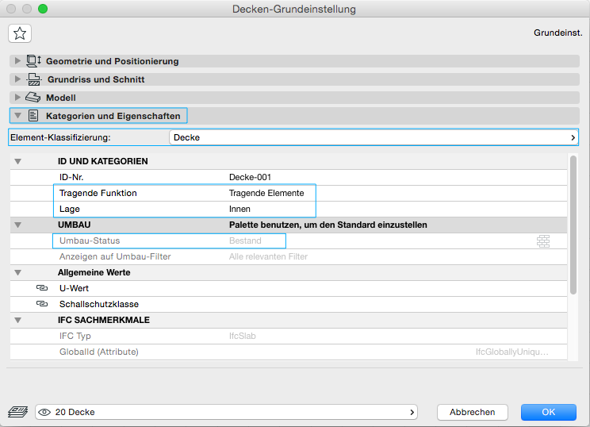This screenshot has width=590, height=427.
Task: Click the favorites star icon
Action: pos(20,33)
